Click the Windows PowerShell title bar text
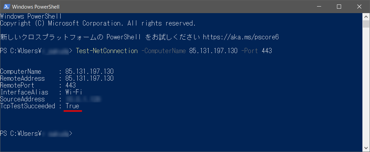370x152 pixels. [x=36, y=7]
